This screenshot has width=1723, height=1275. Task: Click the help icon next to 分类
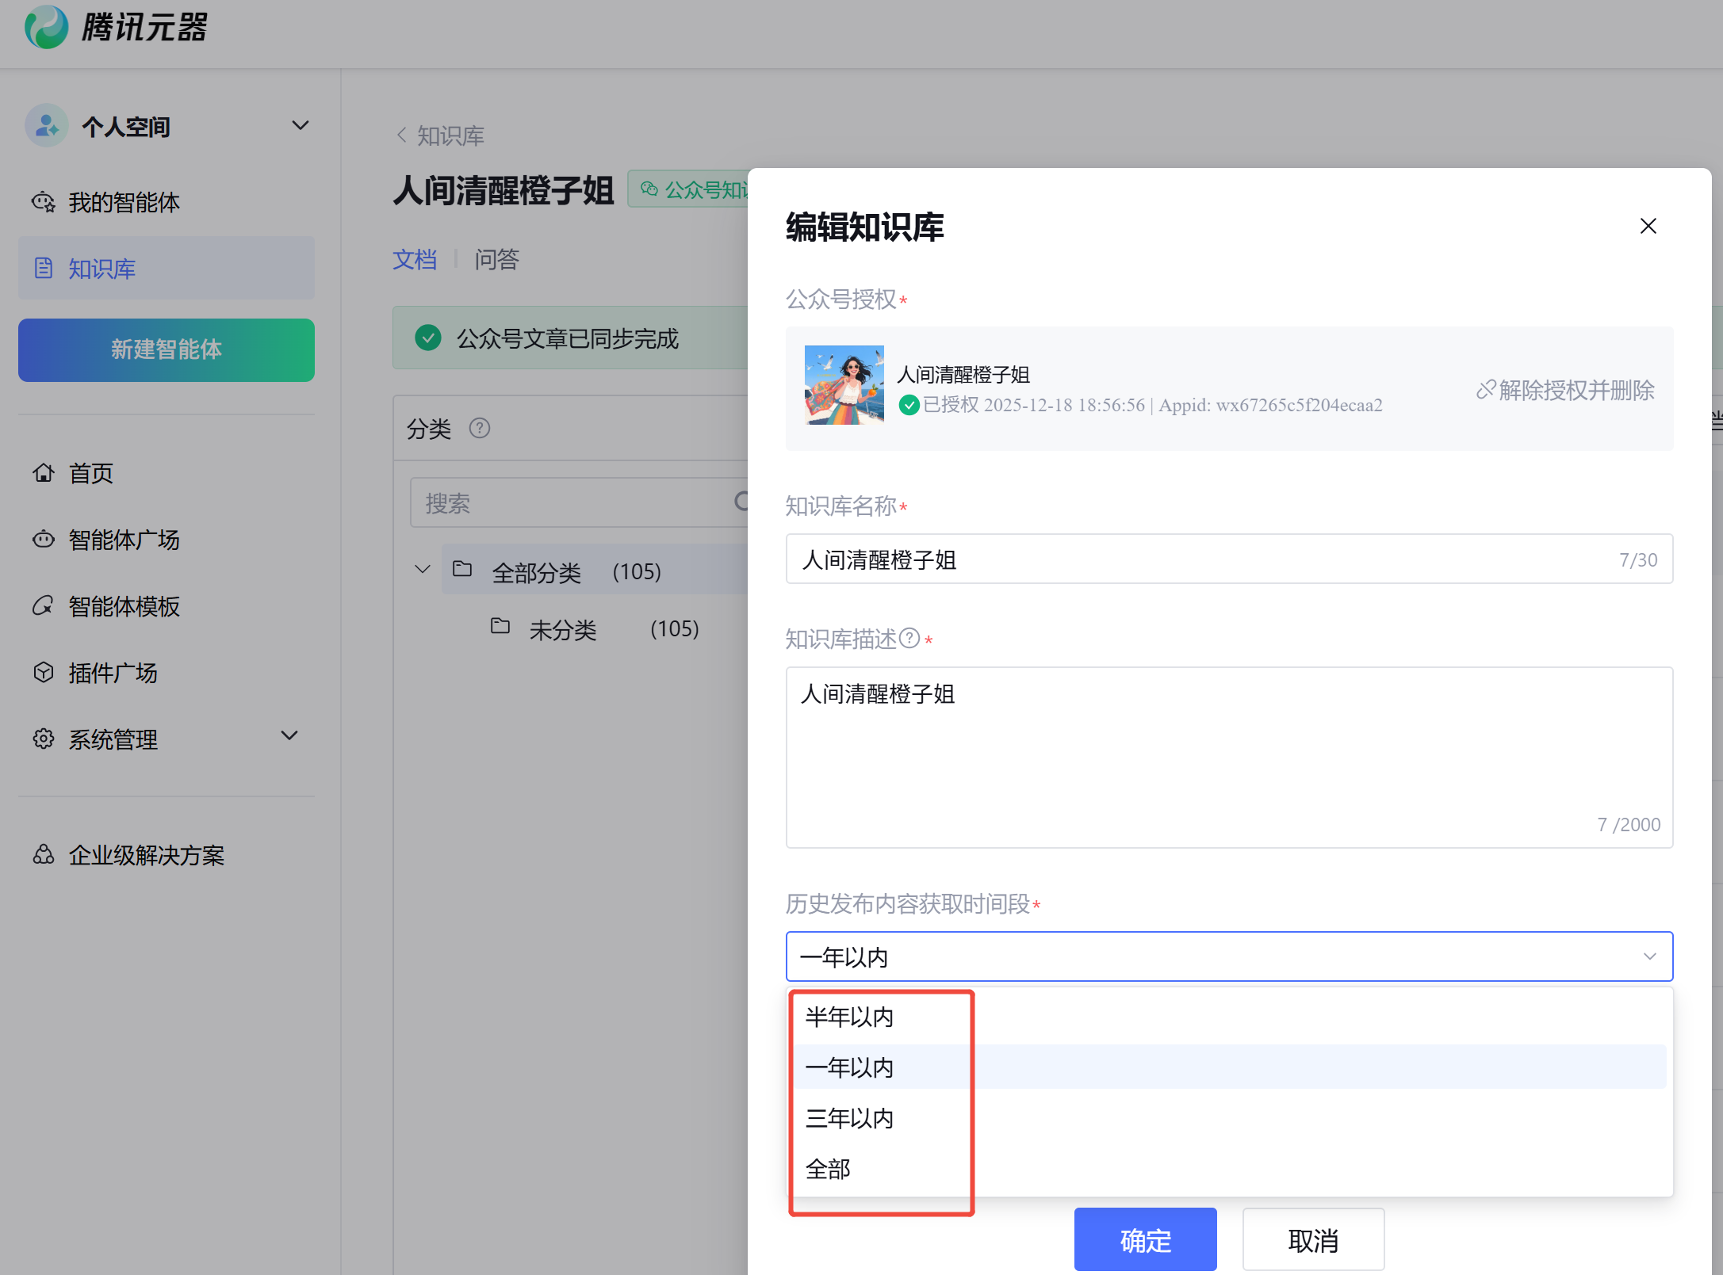(x=480, y=429)
